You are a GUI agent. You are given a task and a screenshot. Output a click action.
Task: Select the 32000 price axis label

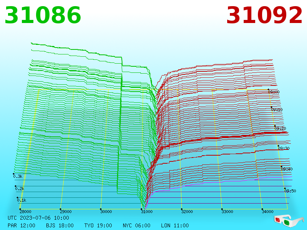[187, 212]
